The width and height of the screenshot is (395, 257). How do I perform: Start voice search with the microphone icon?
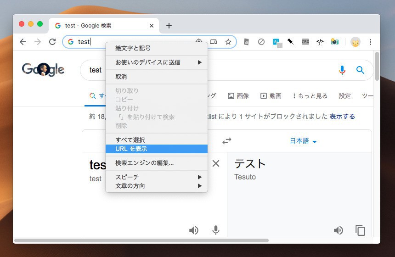coord(342,70)
